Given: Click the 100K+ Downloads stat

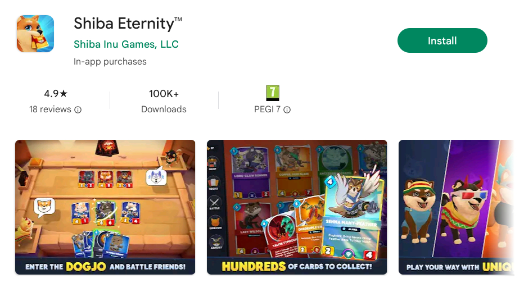Looking at the screenshot, I should point(164,101).
